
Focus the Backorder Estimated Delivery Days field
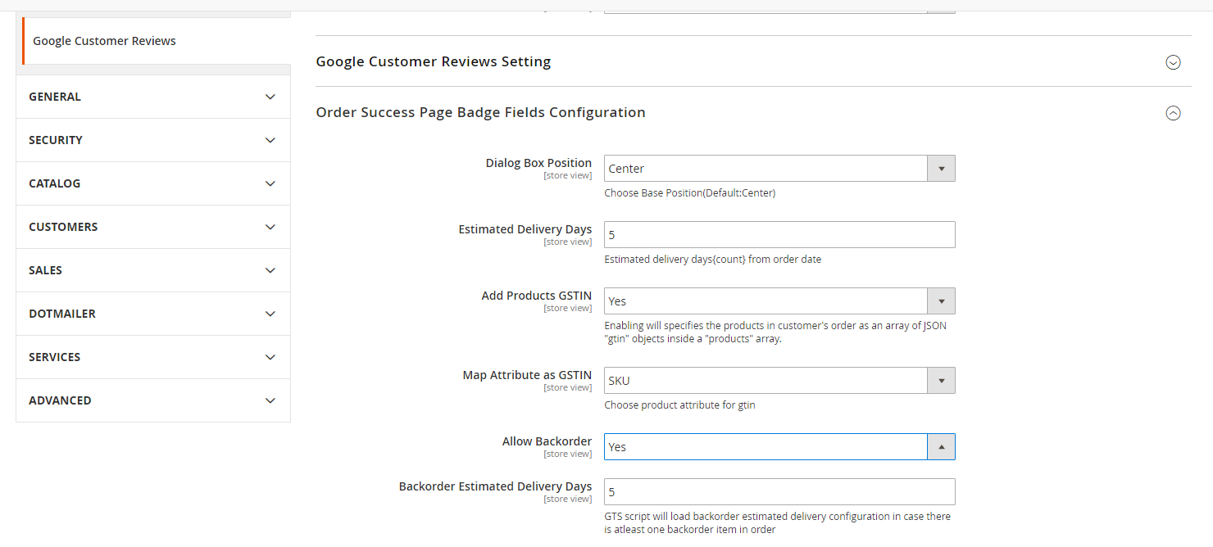pyautogui.click(x=779, y=492)
